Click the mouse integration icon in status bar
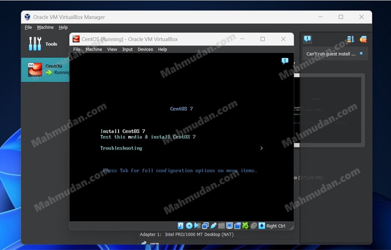Screen dimensions: 391x250 click(x=254, y=226)
